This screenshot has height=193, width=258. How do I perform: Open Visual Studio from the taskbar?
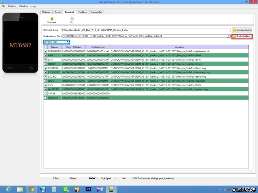tap(100, 189)
